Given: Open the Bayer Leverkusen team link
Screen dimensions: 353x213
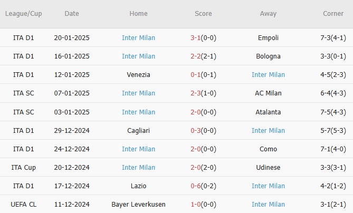Looking at the screenshot, I should tap(138, 205).
